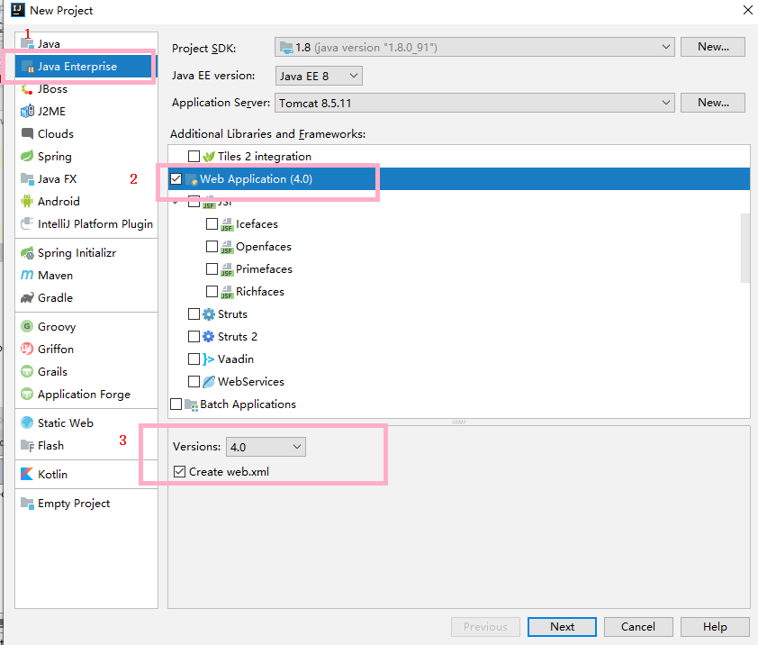Click the Gradle elephant icon
The height and width of the screenshot is (645, 758).
point(27,297)
